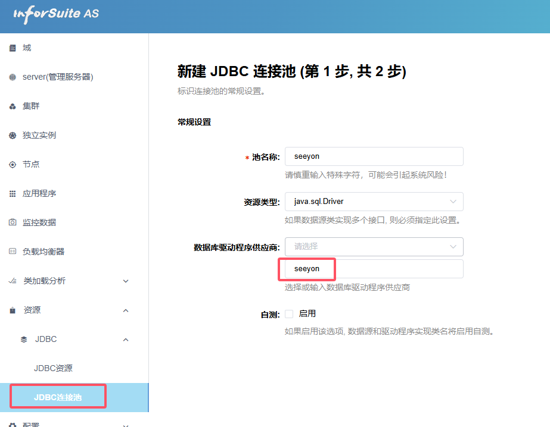The image size is (550, 427).
Task: Click the 监控数据 camera icon
Action: coord(13,222)
